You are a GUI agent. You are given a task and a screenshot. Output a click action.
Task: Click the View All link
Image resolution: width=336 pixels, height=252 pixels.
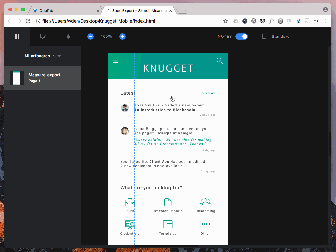click(208, 93)
